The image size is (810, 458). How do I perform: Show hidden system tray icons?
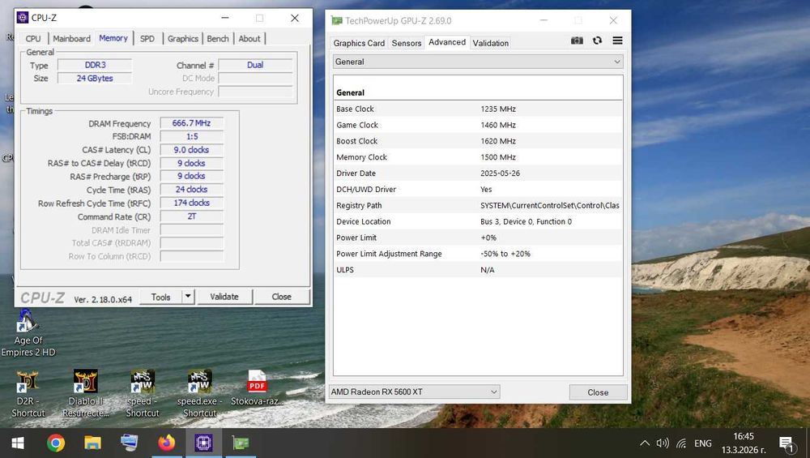[x=645, y=443]
